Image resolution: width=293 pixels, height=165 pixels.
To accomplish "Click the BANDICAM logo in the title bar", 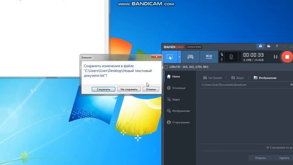I will click(x=174, y=47).
